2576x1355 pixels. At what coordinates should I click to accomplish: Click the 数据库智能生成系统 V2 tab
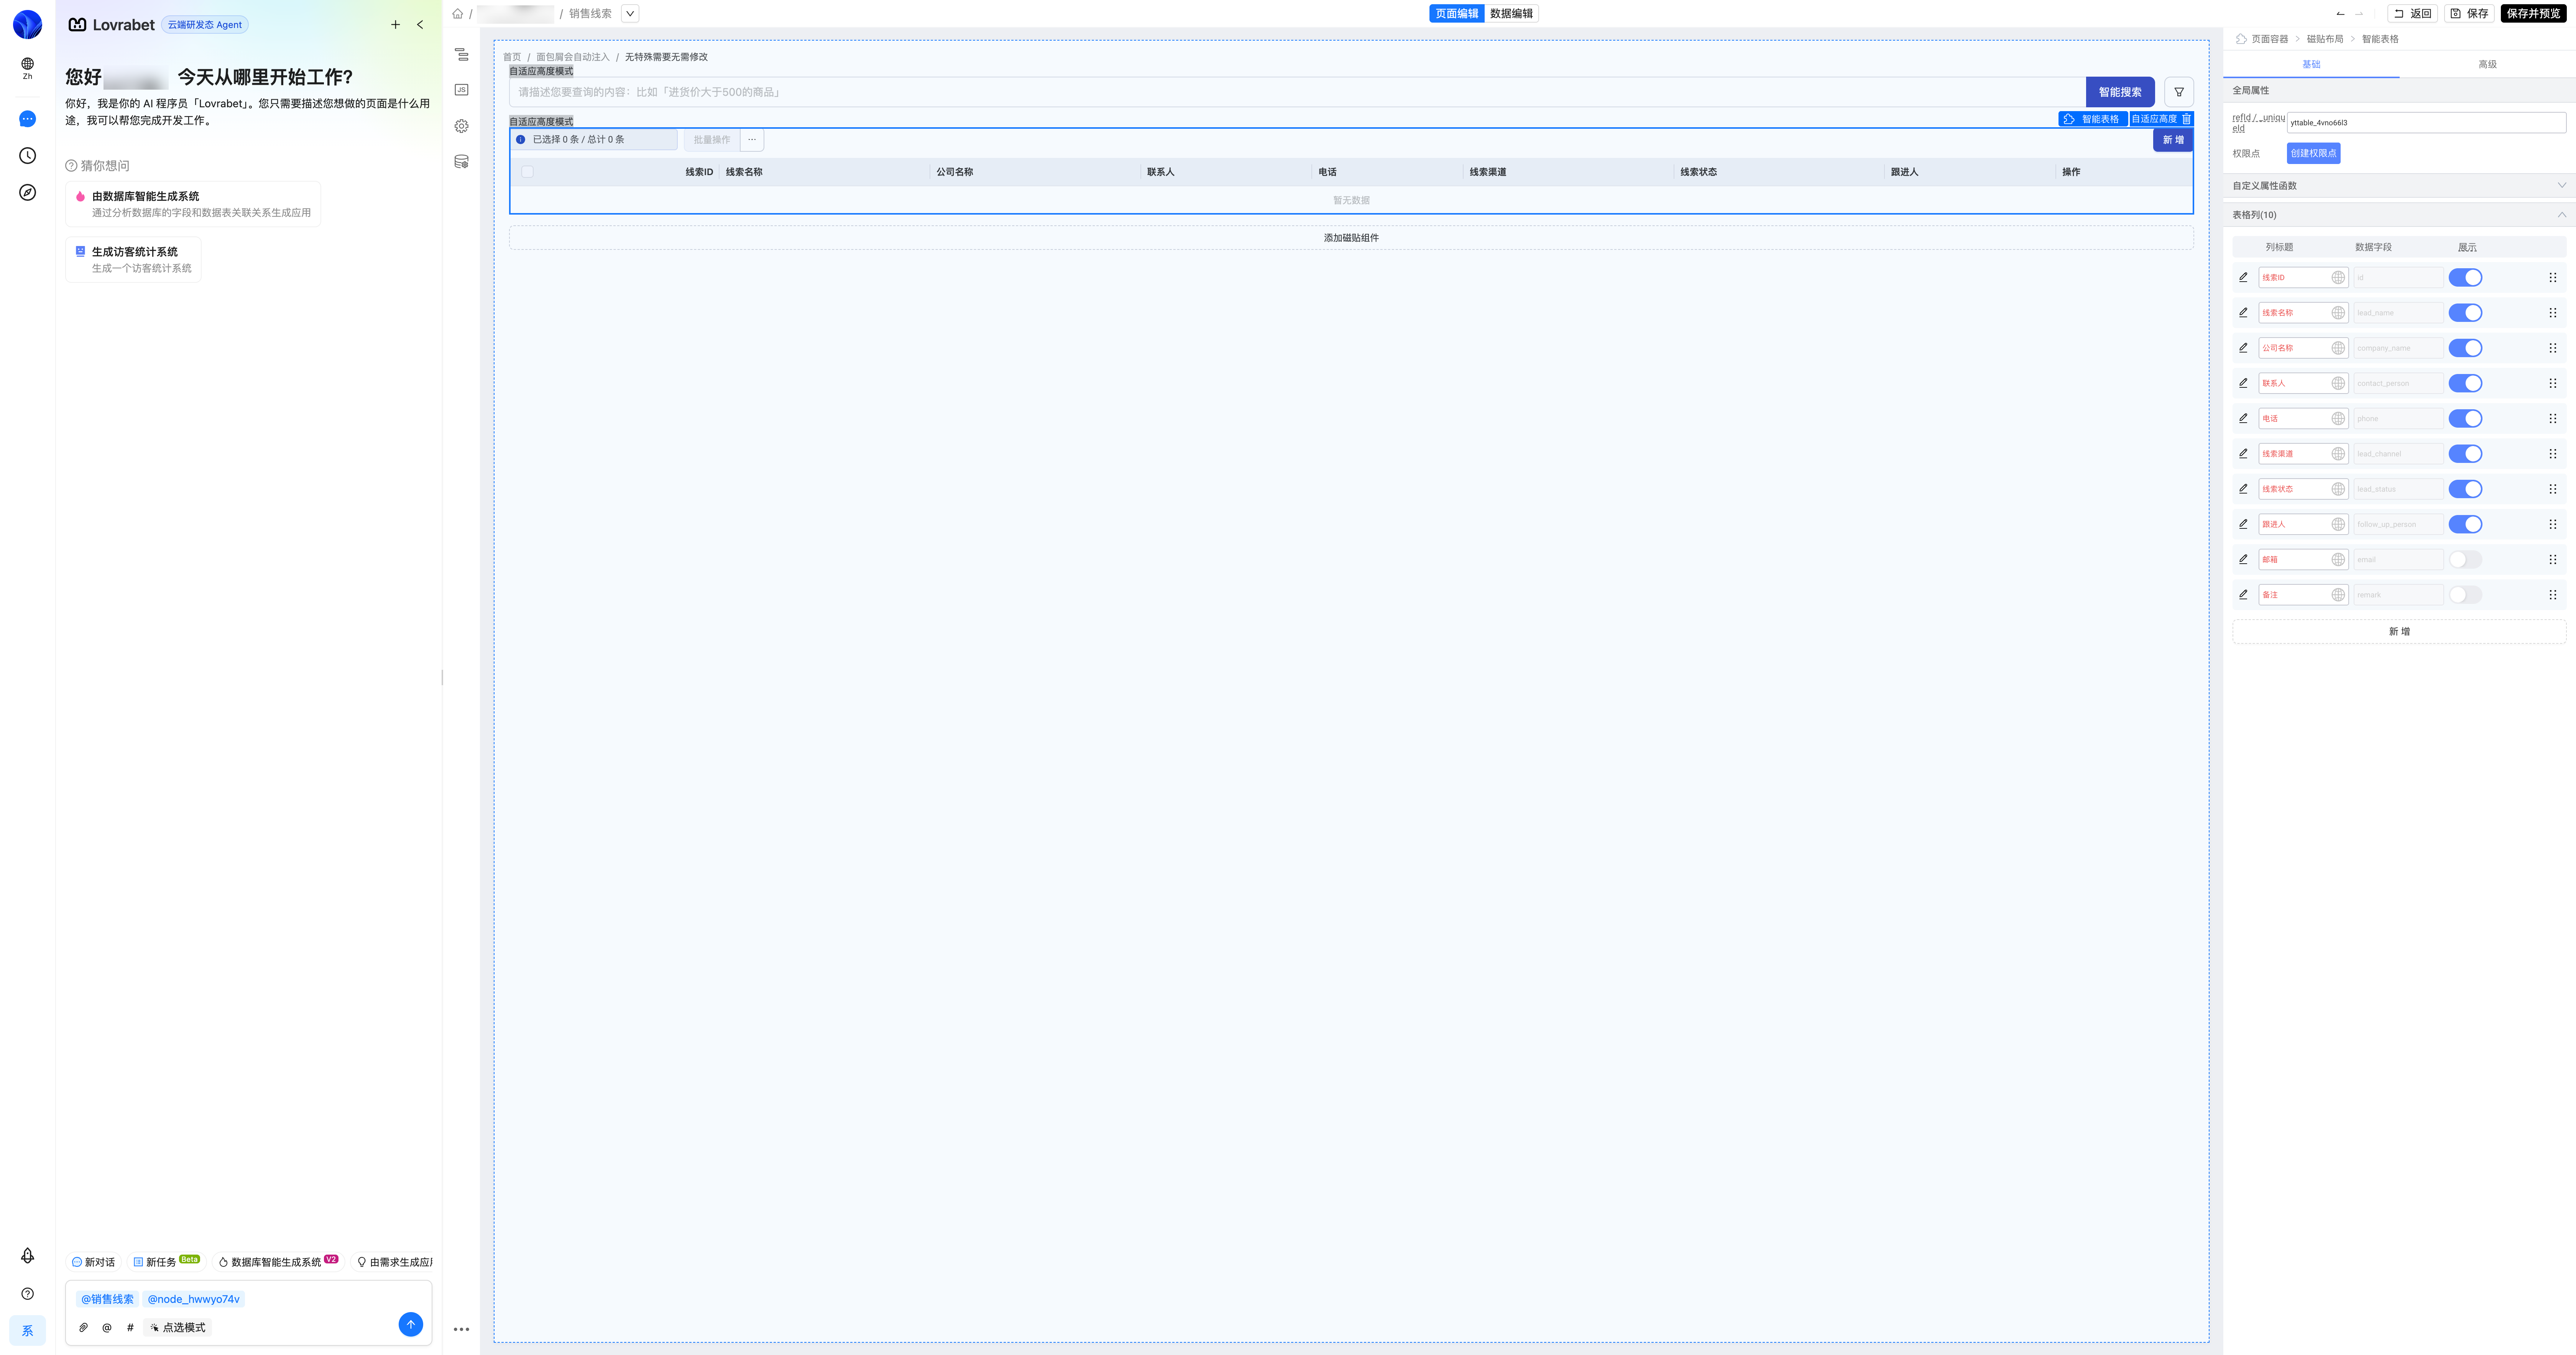tap(278, 1262)
